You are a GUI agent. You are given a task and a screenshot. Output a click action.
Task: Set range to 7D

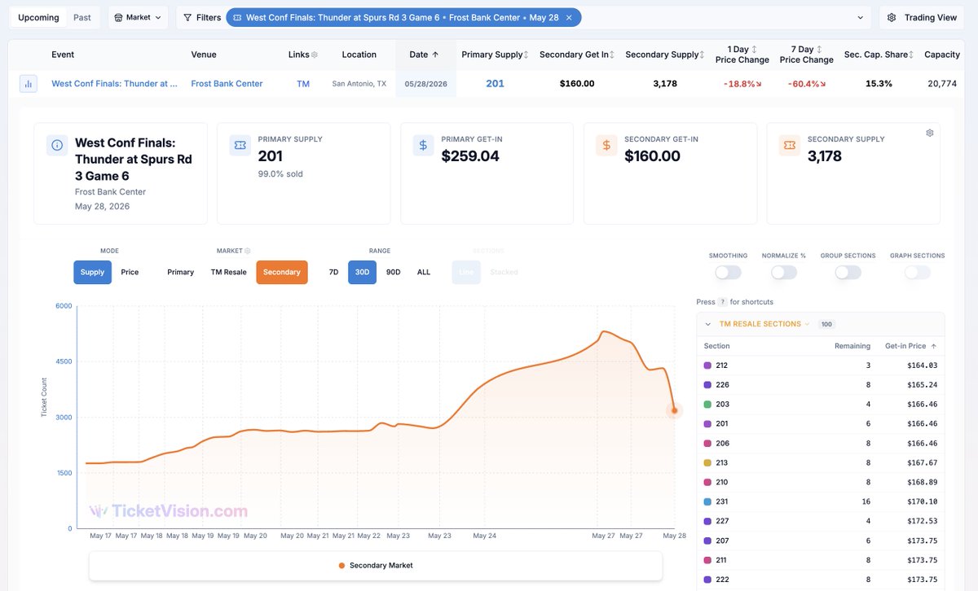pos(333,272)
